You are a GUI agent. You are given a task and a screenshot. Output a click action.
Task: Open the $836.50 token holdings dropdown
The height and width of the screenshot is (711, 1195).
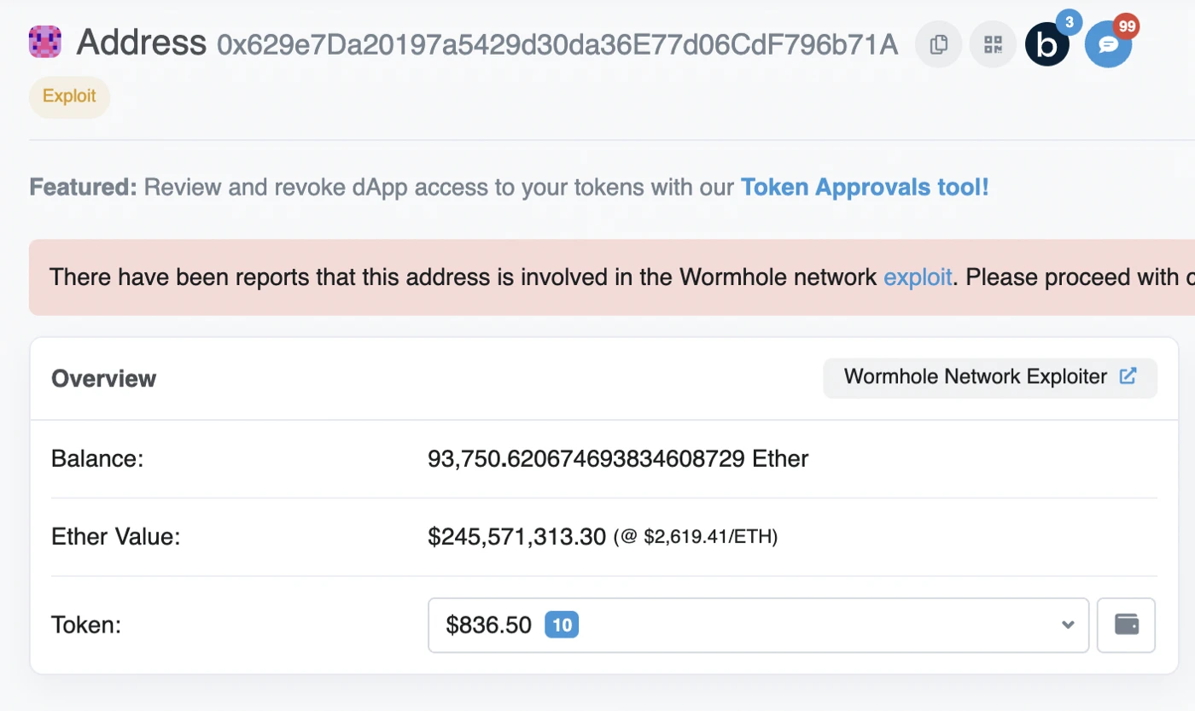click(758, 625)
